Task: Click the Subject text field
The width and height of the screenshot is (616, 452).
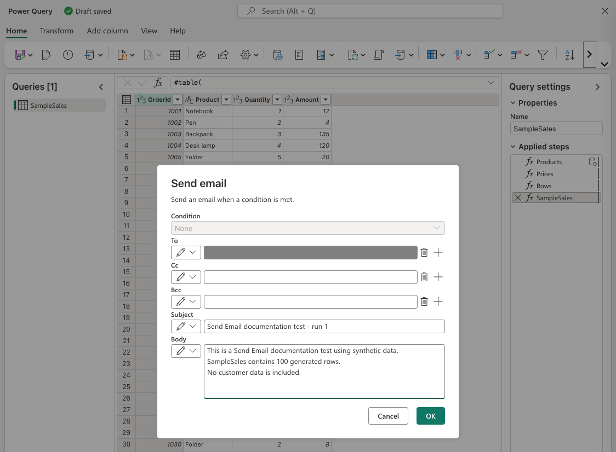Action: coord(324,327)
